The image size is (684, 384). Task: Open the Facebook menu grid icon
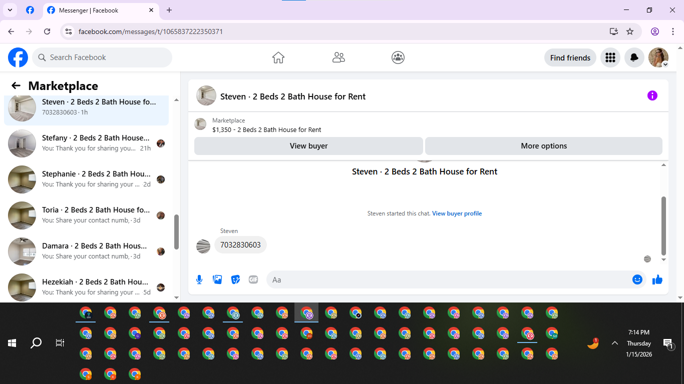tap(610, 57)
